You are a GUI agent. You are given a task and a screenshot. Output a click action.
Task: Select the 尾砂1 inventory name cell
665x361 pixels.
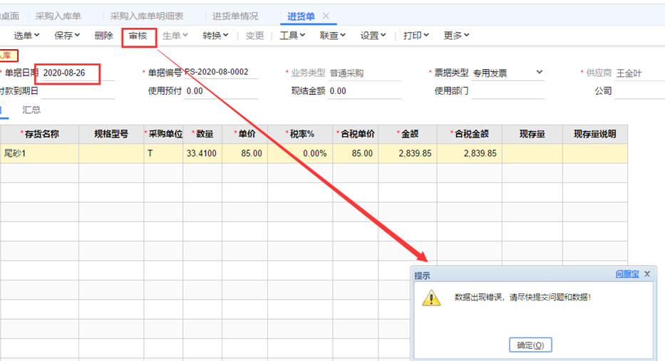point(39,153)
